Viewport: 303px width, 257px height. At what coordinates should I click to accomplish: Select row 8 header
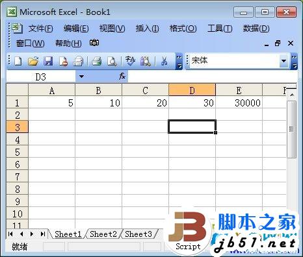[x=17, y=188]
